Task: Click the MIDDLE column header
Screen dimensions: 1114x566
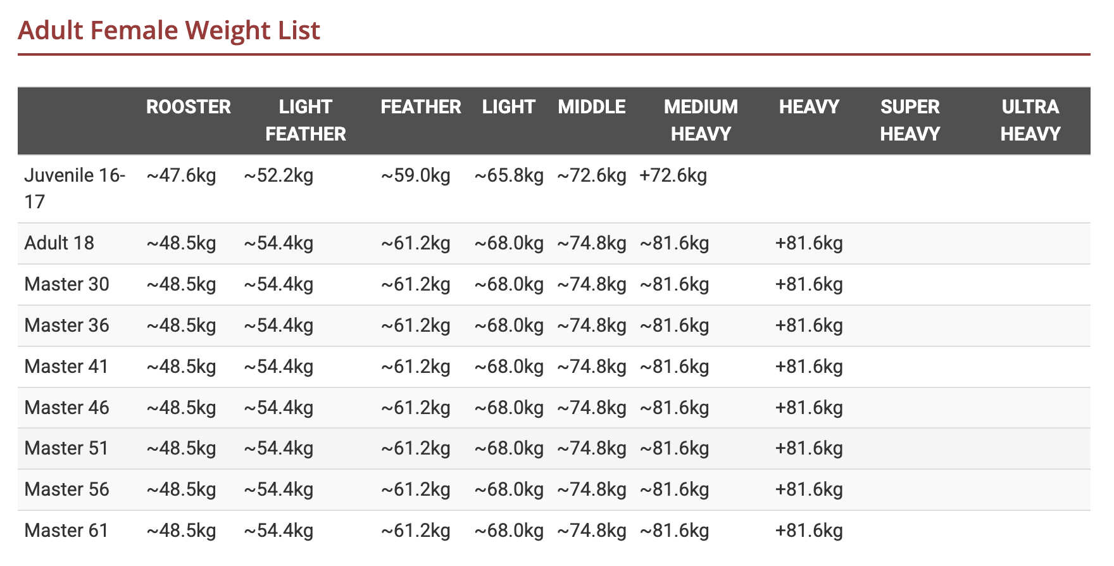Action: (591, 107)
